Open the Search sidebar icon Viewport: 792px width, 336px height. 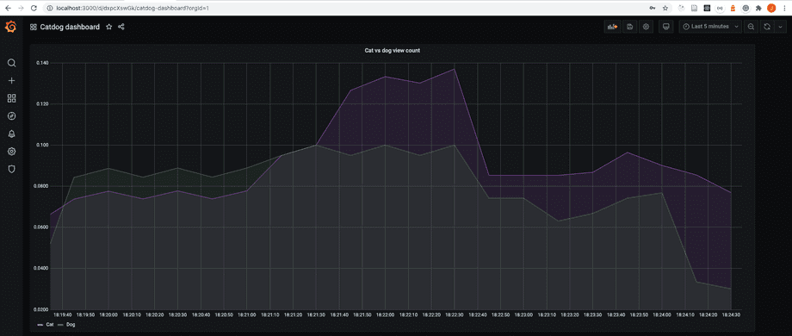(11, 63)
